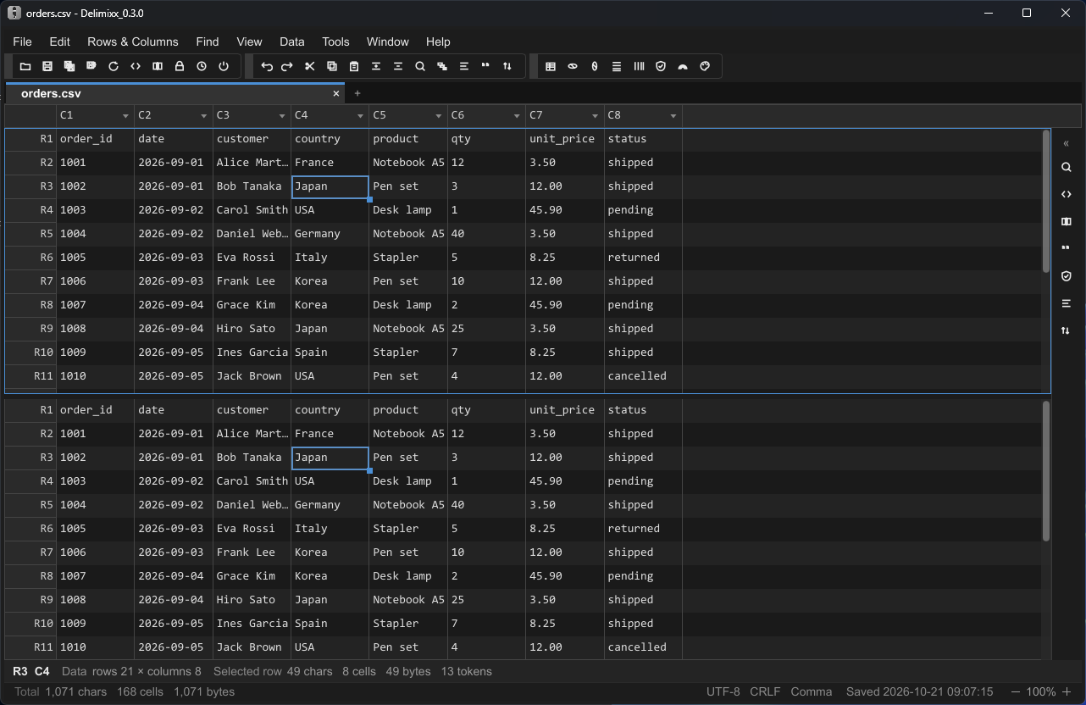
Task: Open the C7 column header dropdown arrow
Action: [596, 115]
